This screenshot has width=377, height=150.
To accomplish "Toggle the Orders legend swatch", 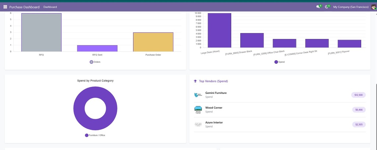I will click(91, 62).
